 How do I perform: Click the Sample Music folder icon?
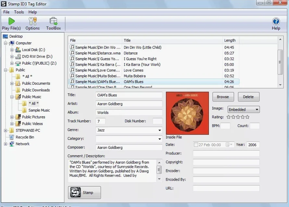click(24, 110)
